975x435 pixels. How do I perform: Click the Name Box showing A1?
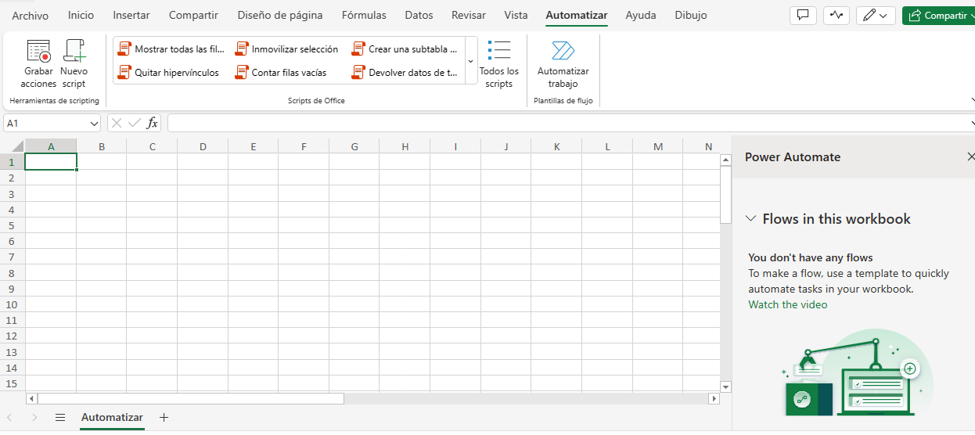(45, 124)
